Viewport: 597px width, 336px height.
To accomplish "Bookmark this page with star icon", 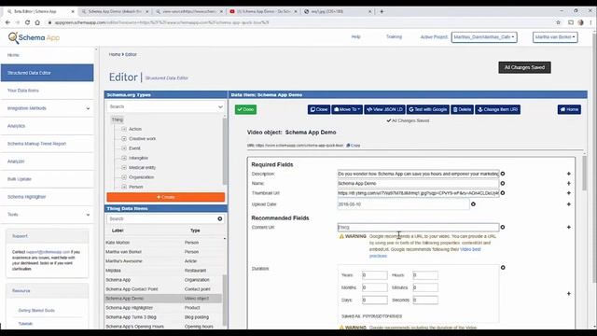I will pyautogui.click(x=558, y=22).
